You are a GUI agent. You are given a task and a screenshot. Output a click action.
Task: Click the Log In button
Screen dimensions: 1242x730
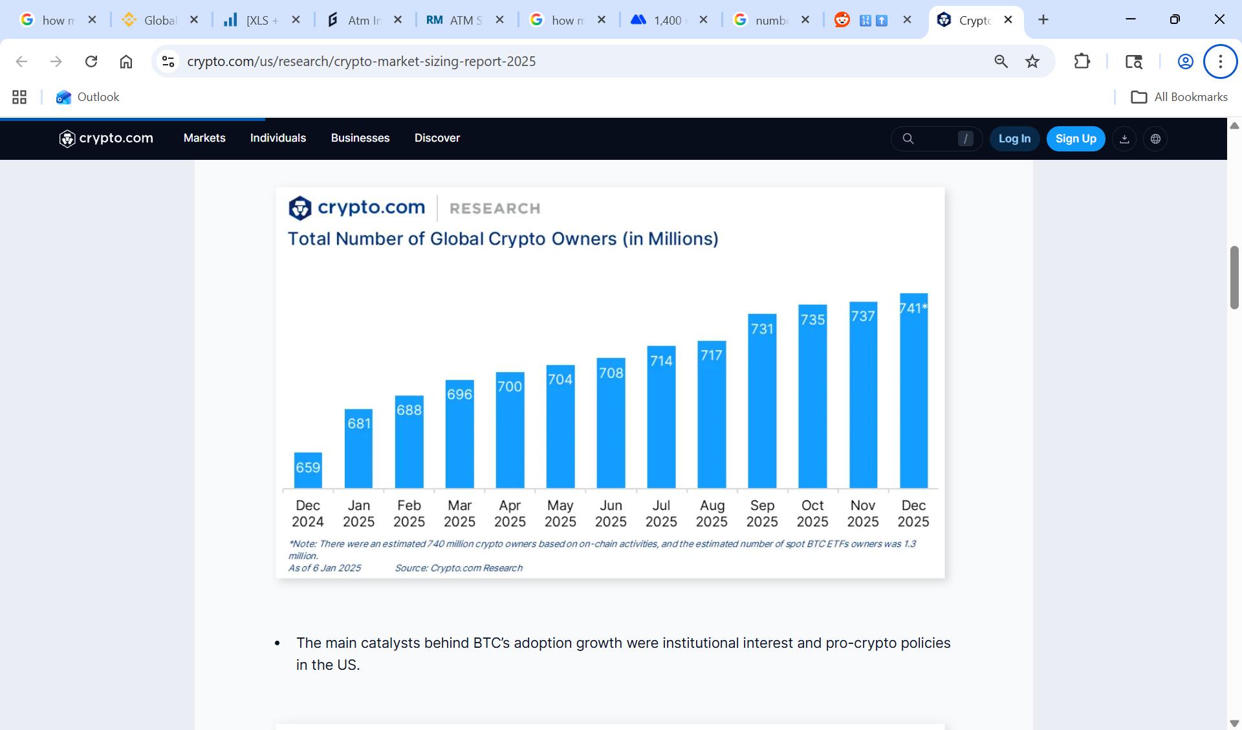1014,138
